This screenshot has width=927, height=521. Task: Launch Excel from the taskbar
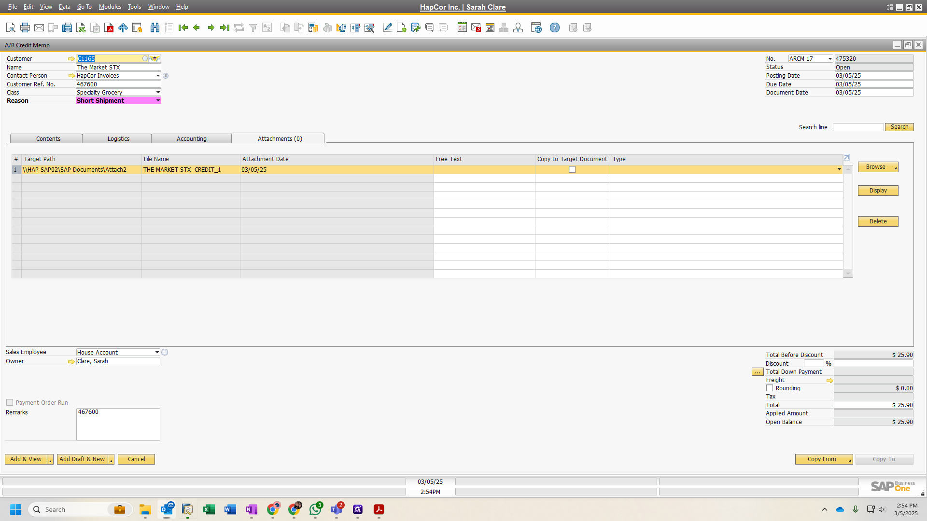point(209,509)
